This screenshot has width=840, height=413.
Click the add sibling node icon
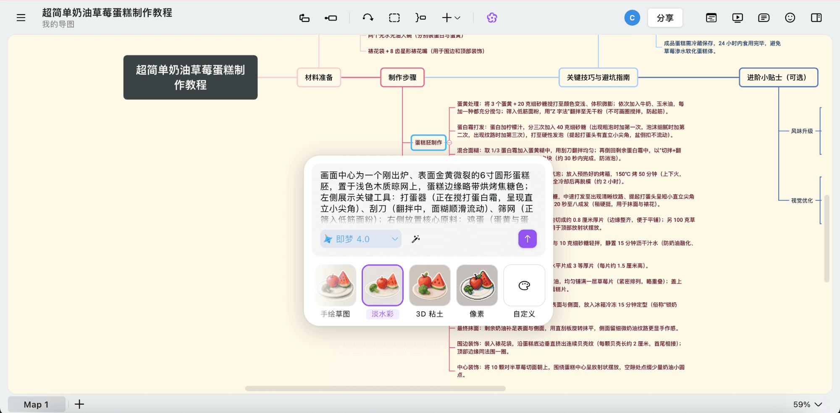331,18
